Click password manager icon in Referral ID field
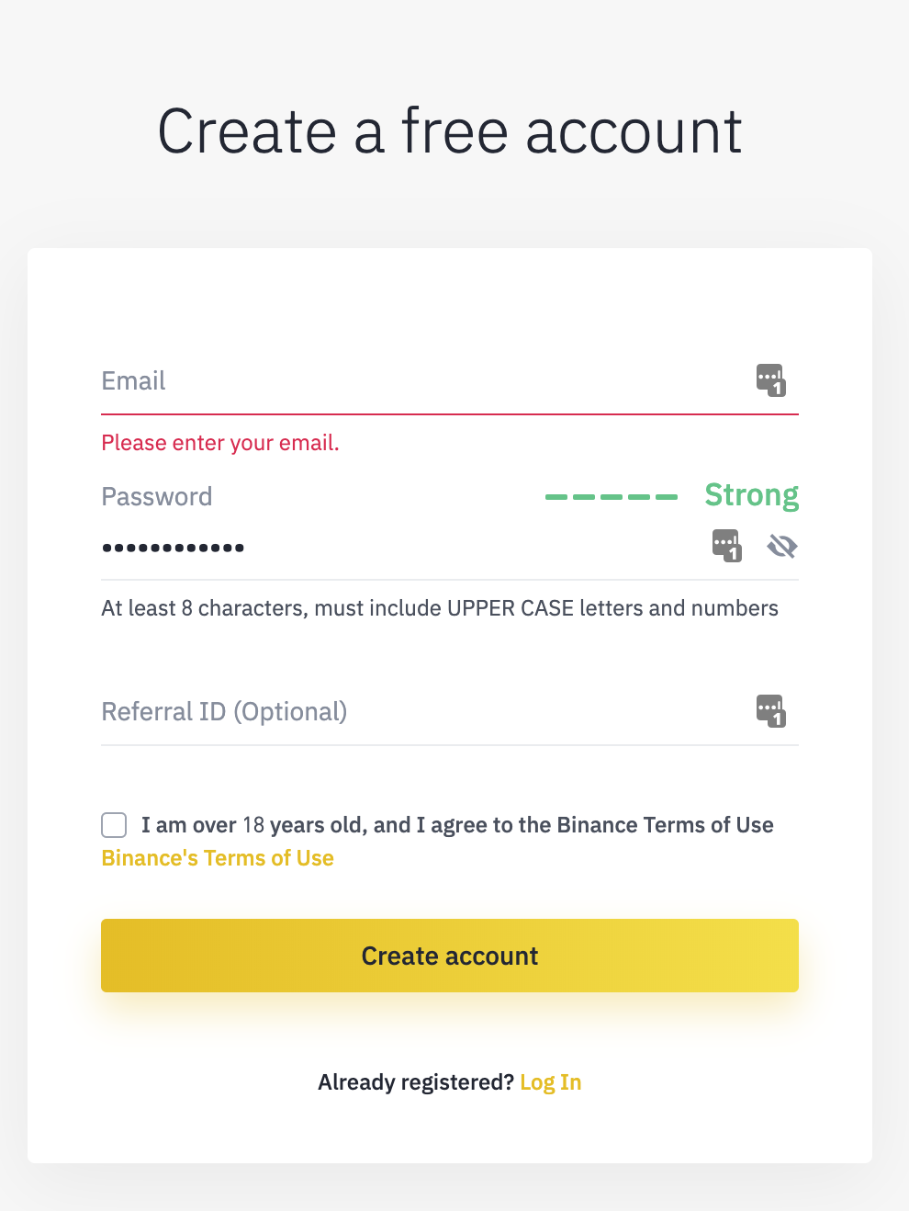The height and width of the screenshot is (1211, 909). click(x=770, y=710)
